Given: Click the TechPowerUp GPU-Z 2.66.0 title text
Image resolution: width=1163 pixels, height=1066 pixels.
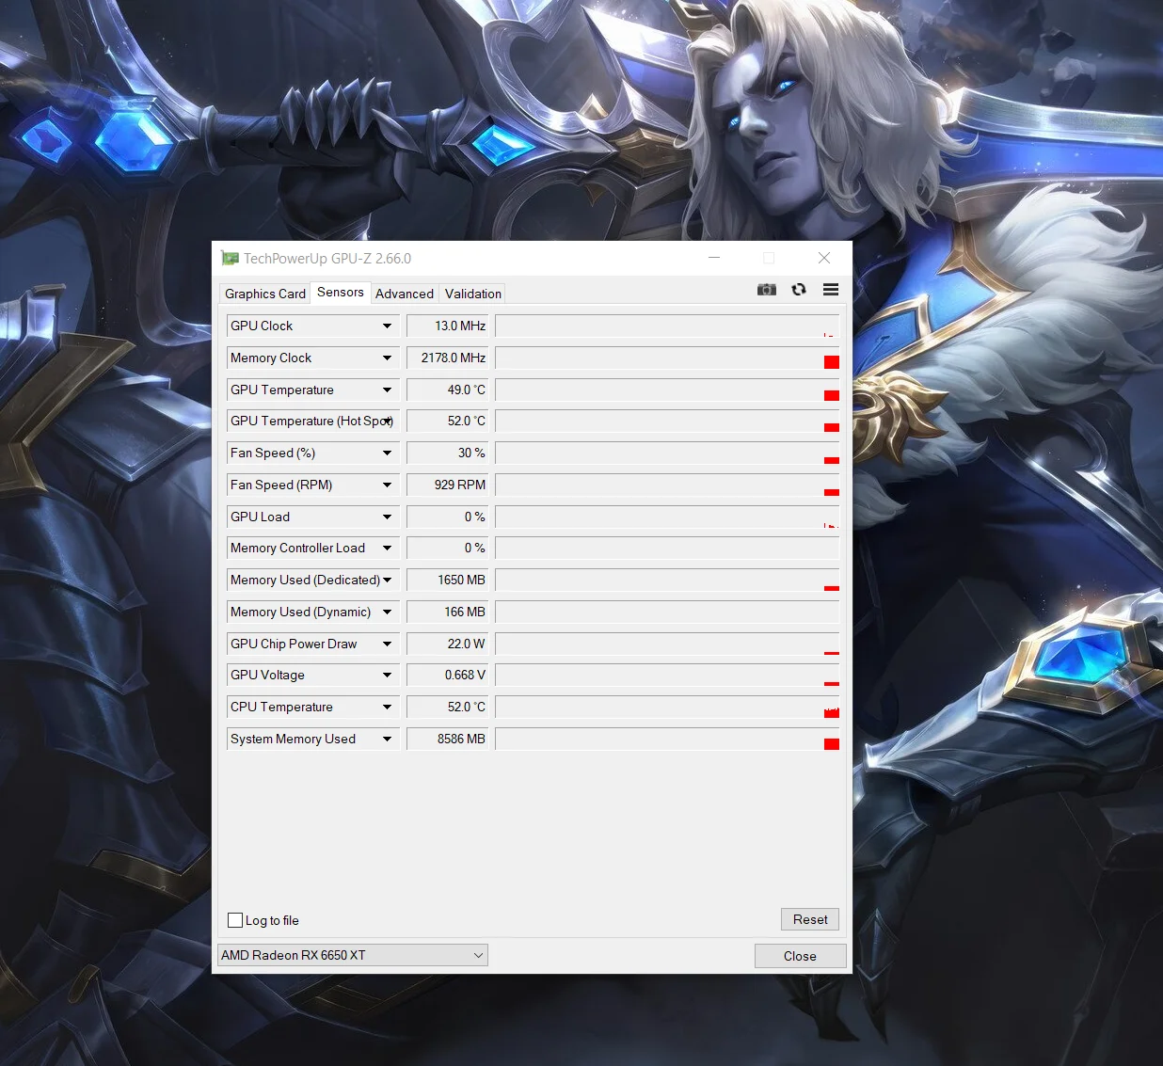Looking at the screenshot, I should click(327, 258).
